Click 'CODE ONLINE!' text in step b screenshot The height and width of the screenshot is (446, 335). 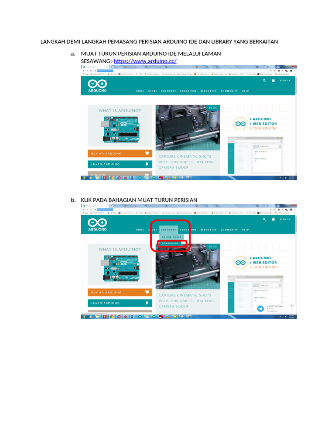pyautogui.click(x=265, y=267)
